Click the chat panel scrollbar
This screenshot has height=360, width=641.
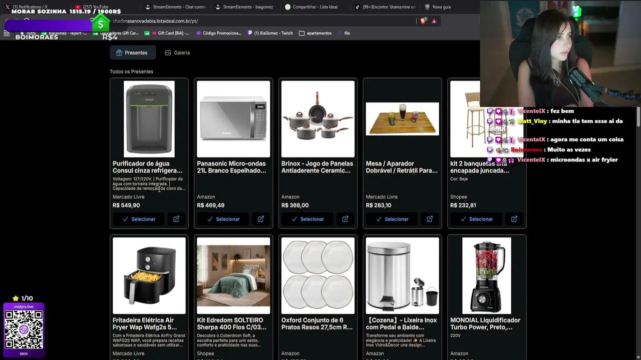[x=638, y=116]
